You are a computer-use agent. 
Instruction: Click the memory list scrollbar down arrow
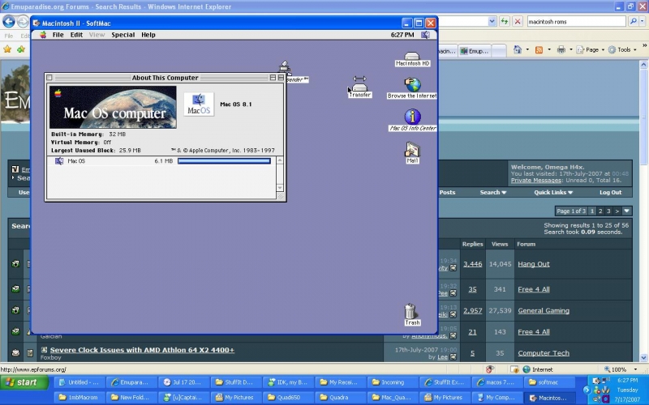[x=280, y=188]
